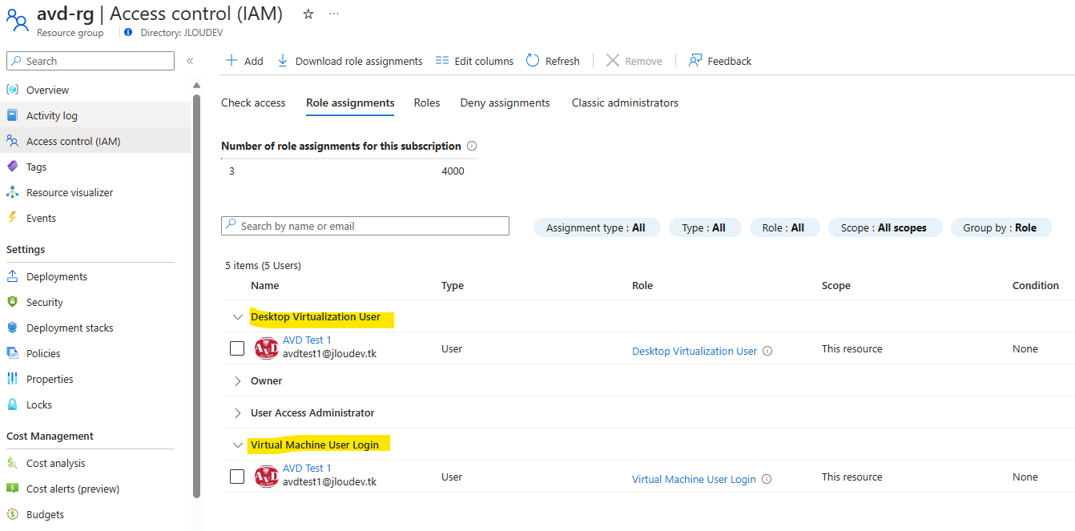Open the Virtual Machine User Login role link
The image size is (1075, 531).
(694, 479)
